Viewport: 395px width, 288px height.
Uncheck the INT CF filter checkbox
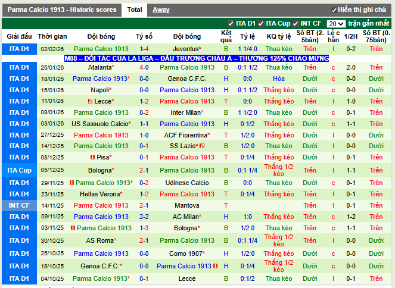[x=296, y=24]
